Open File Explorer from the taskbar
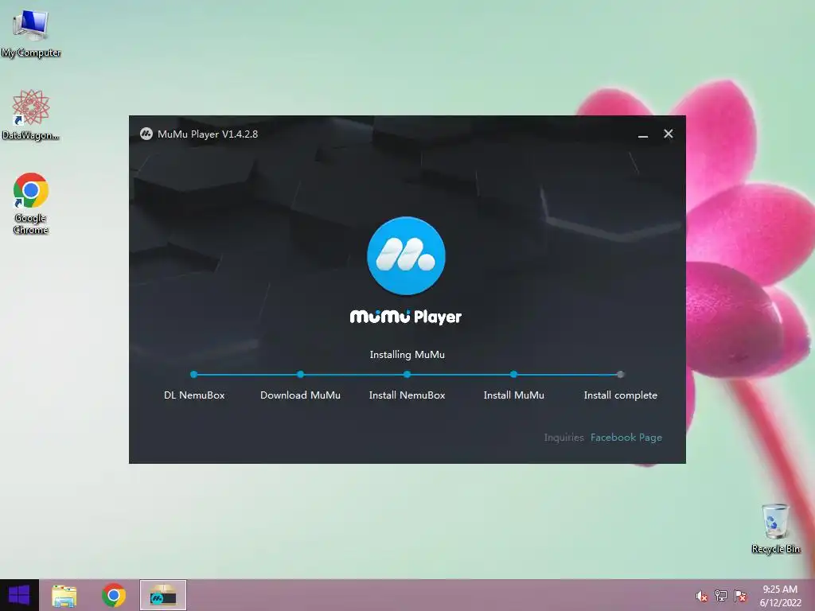The width and height of the screenshot is (815, 611). [64, 595]
